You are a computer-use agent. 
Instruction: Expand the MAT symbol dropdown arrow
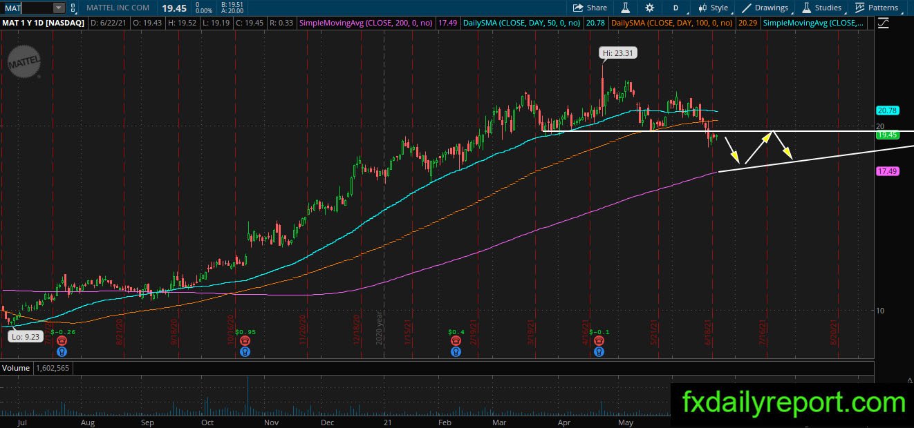pos(58,8)
